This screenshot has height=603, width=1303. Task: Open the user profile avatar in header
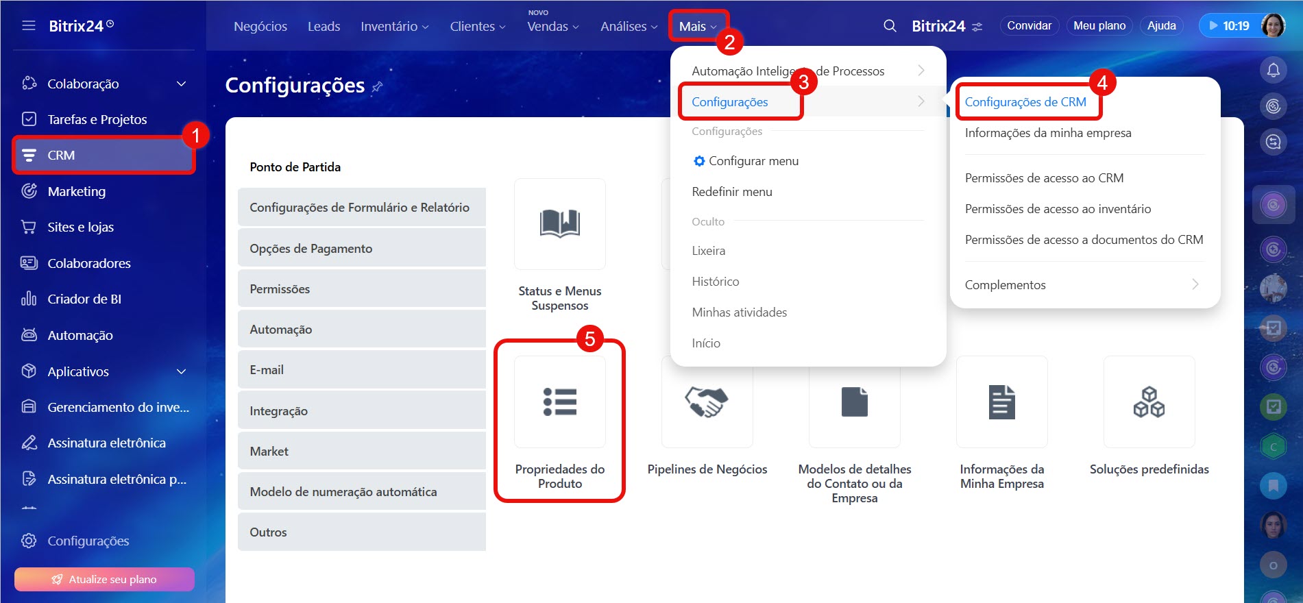[x=1273, y=26]
